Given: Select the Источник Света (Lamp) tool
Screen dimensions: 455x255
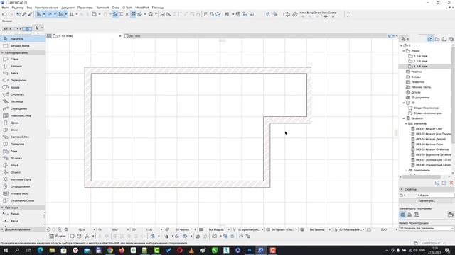Looking at the screenshot, I should point(23,179).
